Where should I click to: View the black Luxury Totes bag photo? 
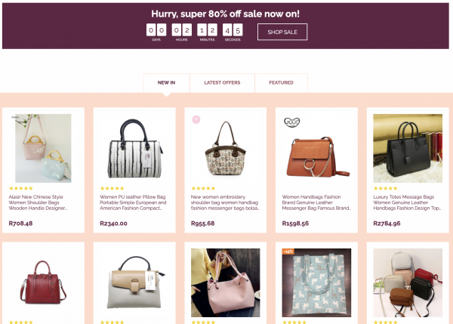tap(408, 148)
